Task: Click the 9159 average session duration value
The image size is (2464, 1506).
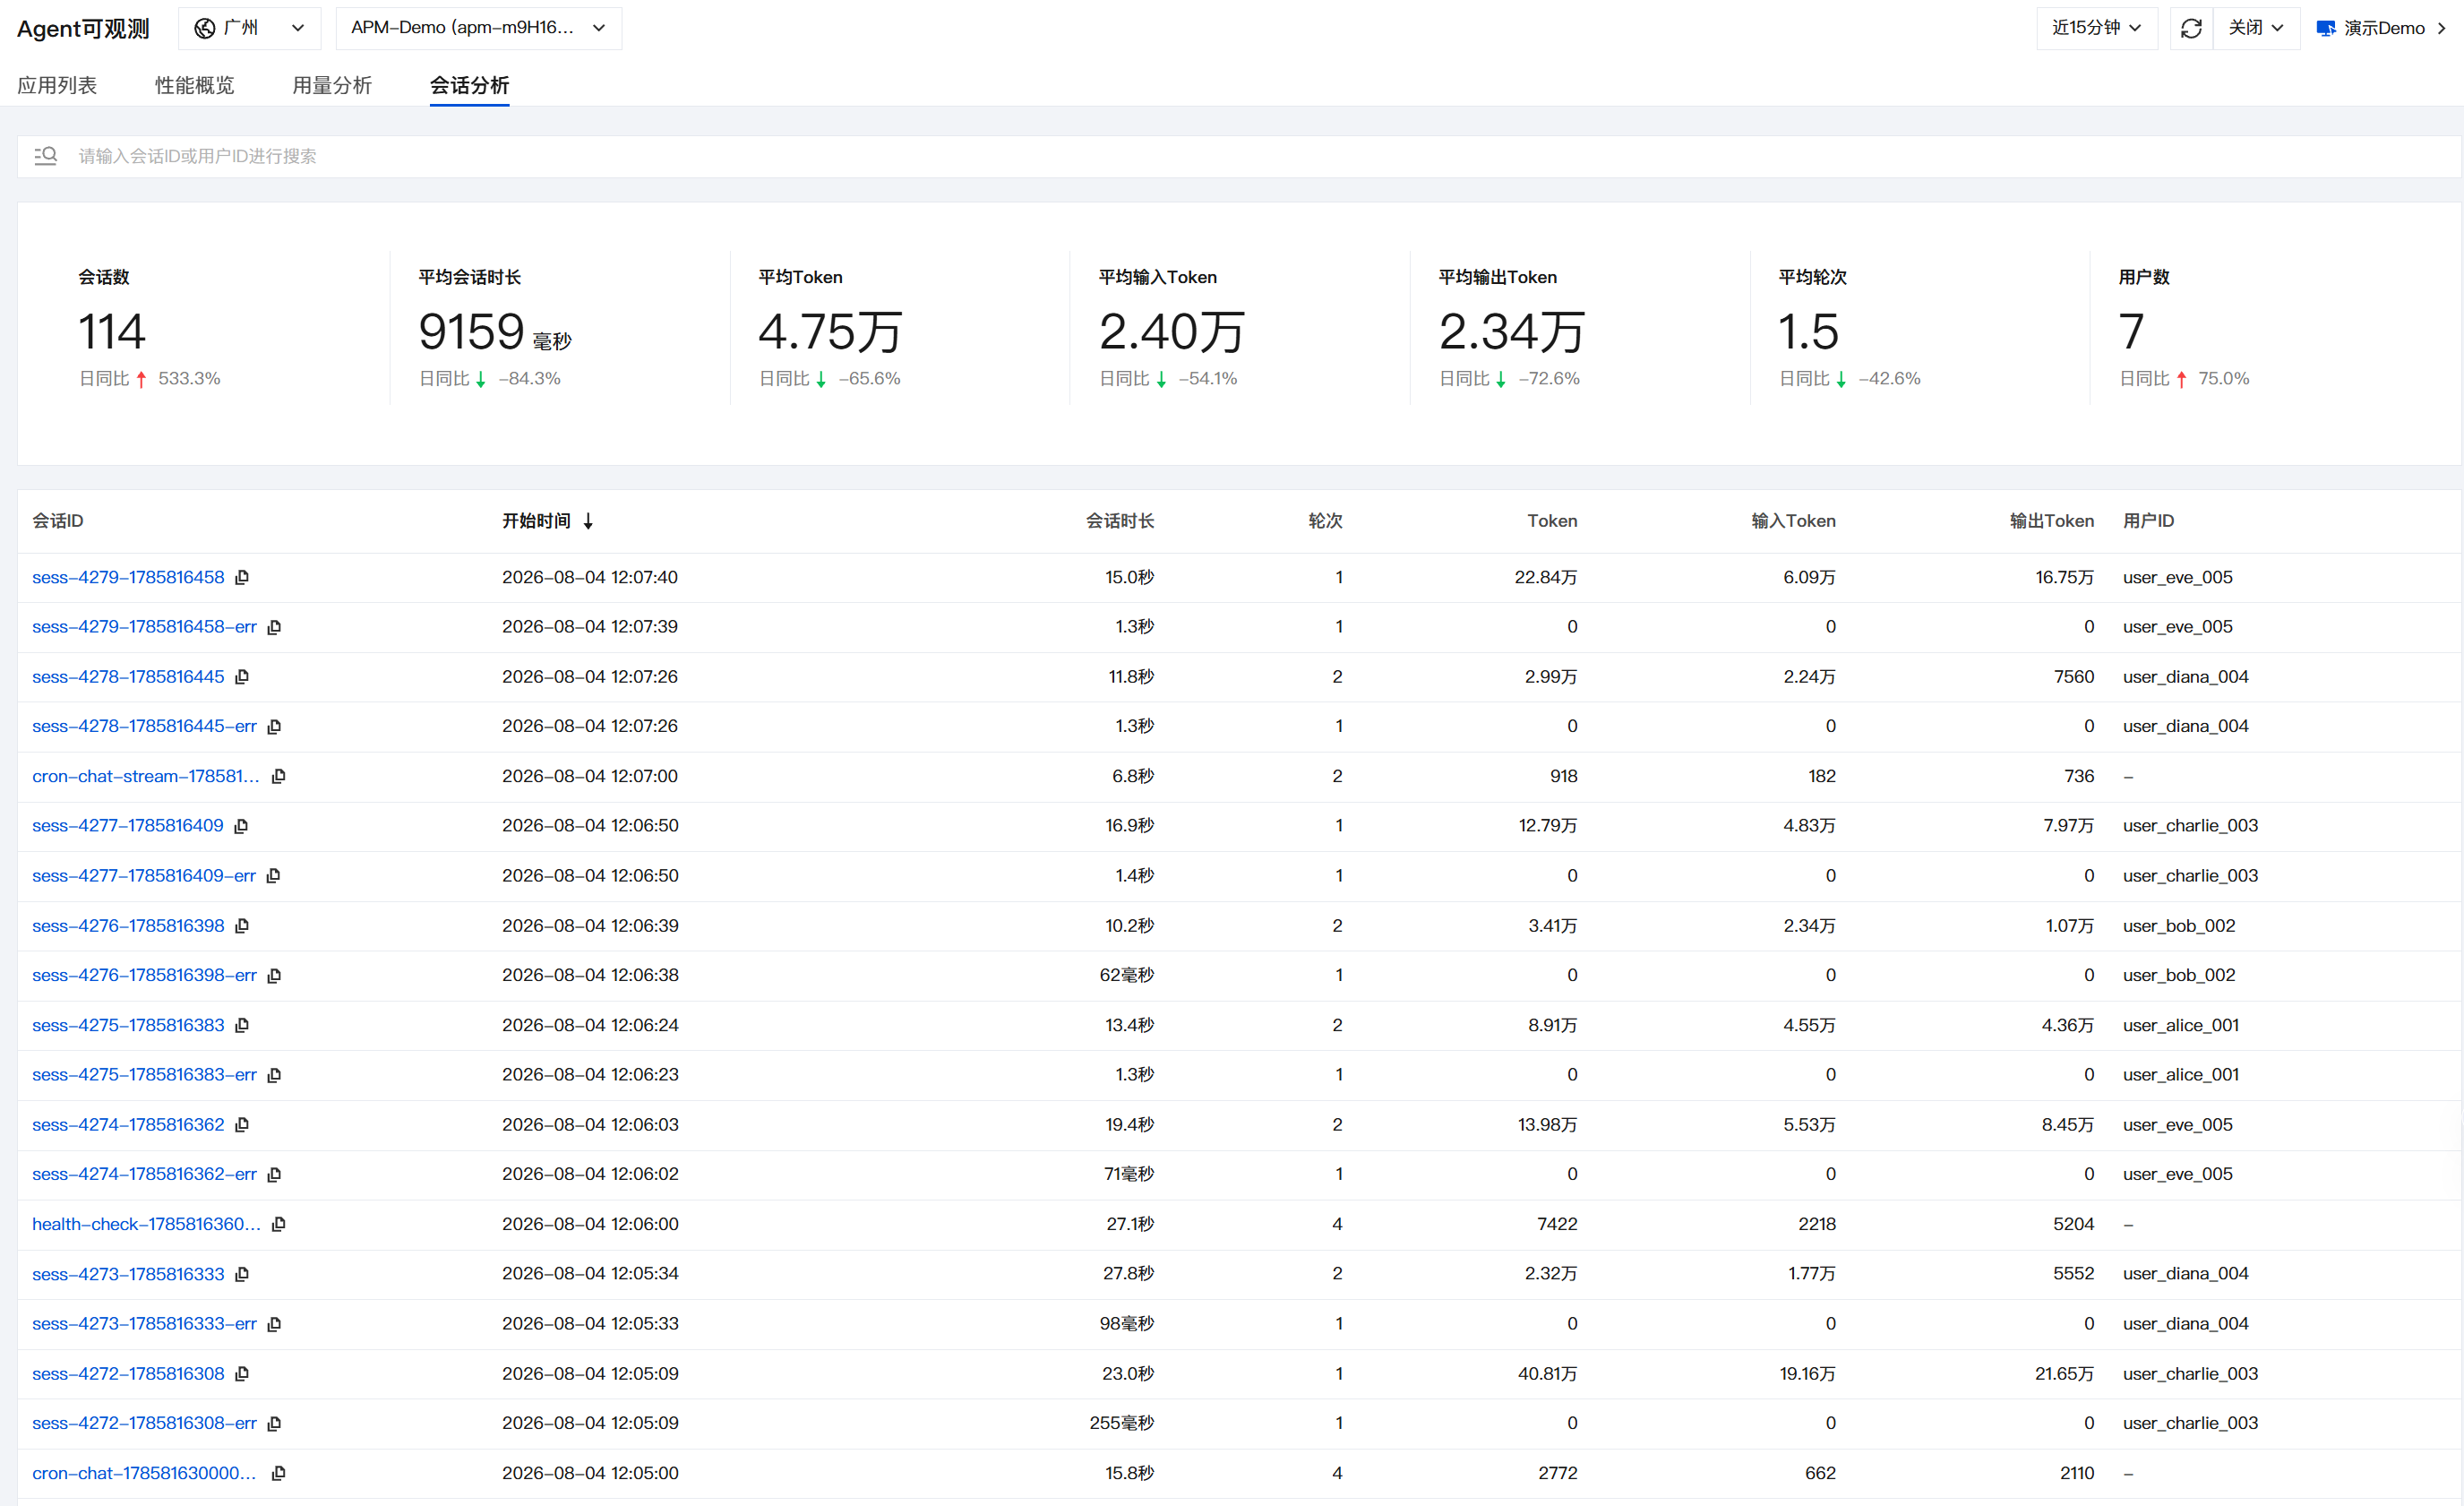Action: pyautogui.click(x=472, y=332)
